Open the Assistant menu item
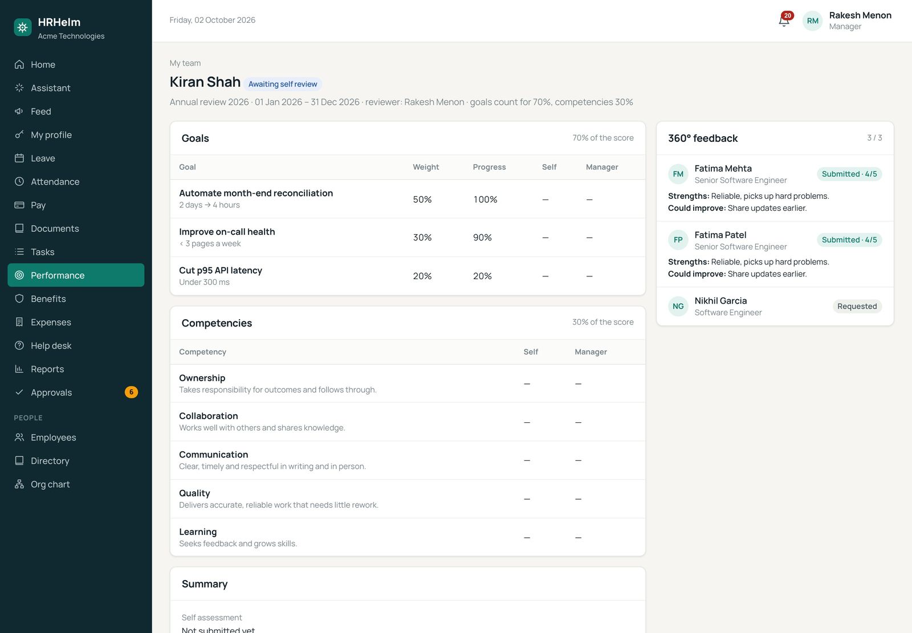Viewport: 912px width, 633px height. point(76,88)
